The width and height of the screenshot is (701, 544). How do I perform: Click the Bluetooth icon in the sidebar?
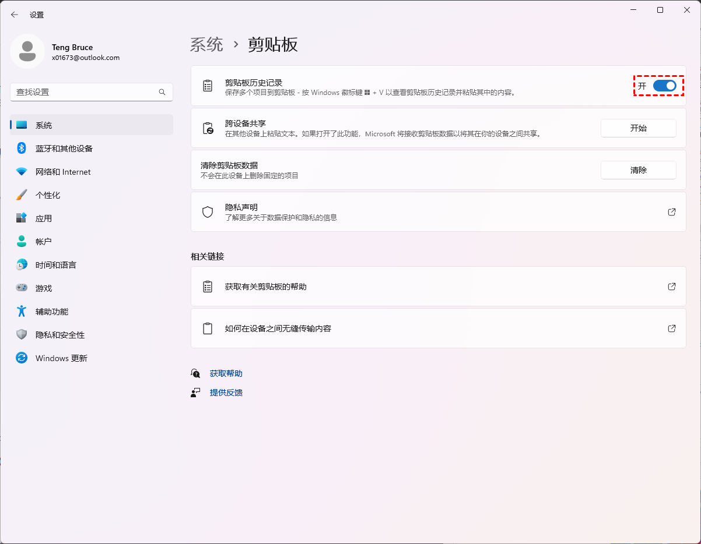point(22,149)
